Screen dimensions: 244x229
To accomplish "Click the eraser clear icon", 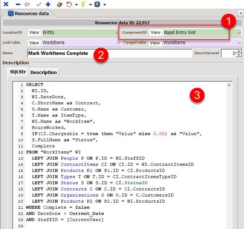I will (60, 4).
